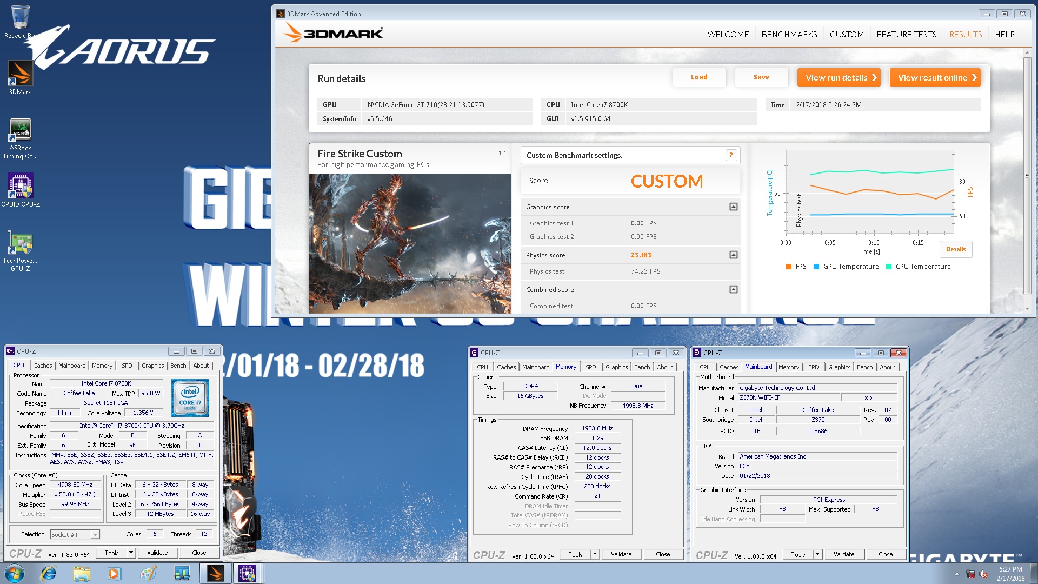The height and width of the screenshot is (584, 1038).
Task: Open the Tools dropdown arrow in the CPU-Z CPU window
Action: click(x=131, y=553)
